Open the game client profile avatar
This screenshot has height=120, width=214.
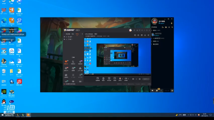154,21
